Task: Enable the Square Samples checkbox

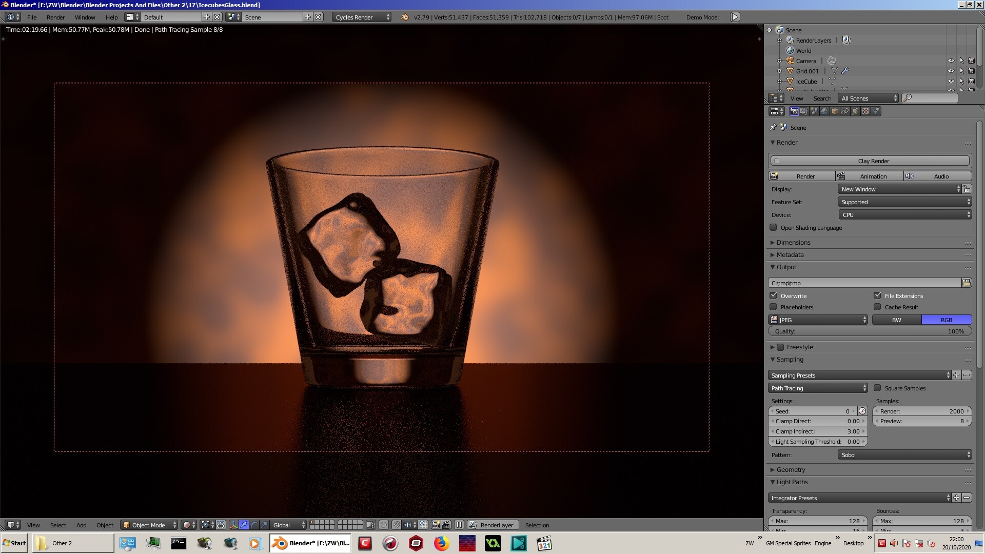Action: point(878,388)
